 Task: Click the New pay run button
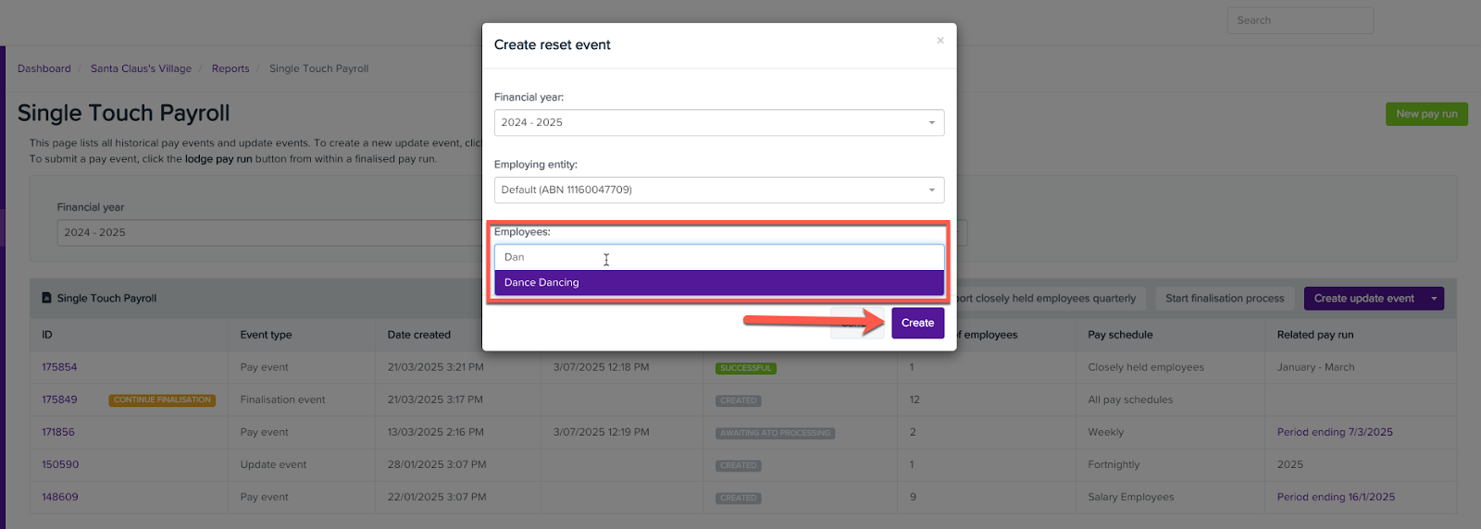pyautogui.click(x=1426, y=114)
